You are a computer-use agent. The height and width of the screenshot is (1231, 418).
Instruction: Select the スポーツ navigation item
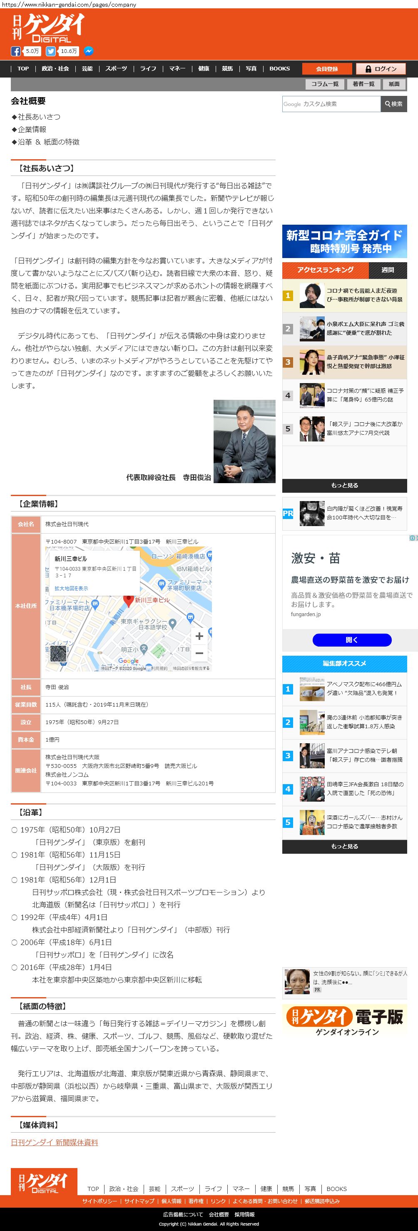pos(117,69)
